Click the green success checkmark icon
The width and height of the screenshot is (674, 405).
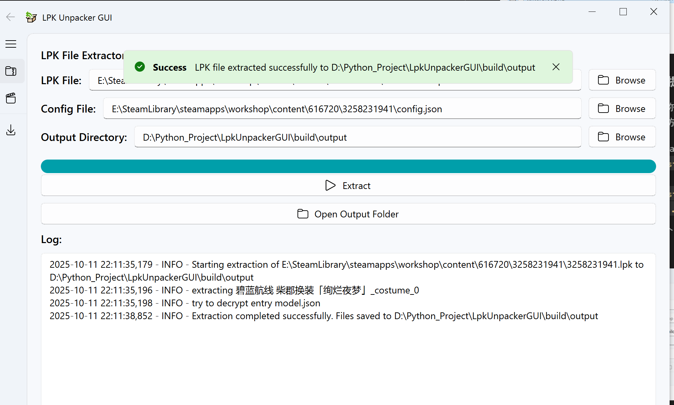point(140,67)
